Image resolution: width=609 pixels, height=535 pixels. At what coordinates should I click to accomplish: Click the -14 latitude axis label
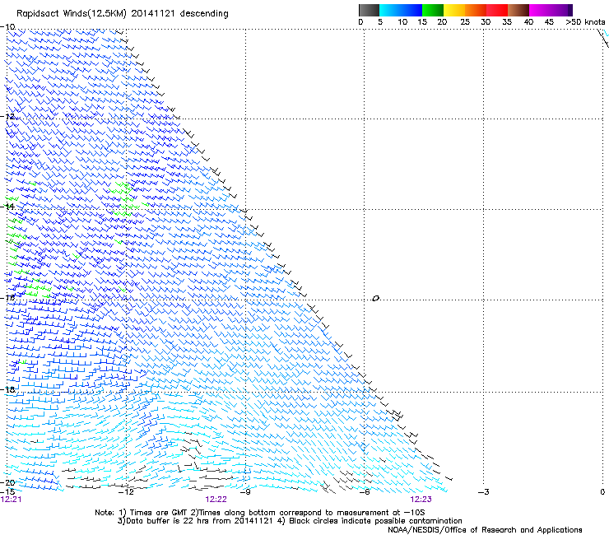(7, 207)
